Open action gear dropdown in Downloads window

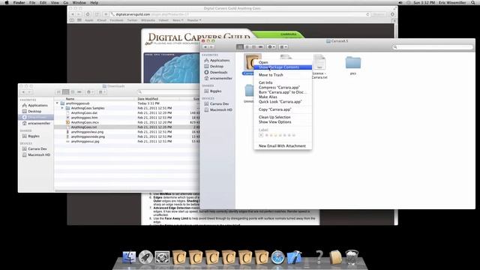point(90,91)
